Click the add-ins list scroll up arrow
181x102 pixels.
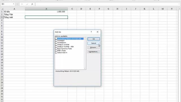pyautogui.click(x=85, y=39)
